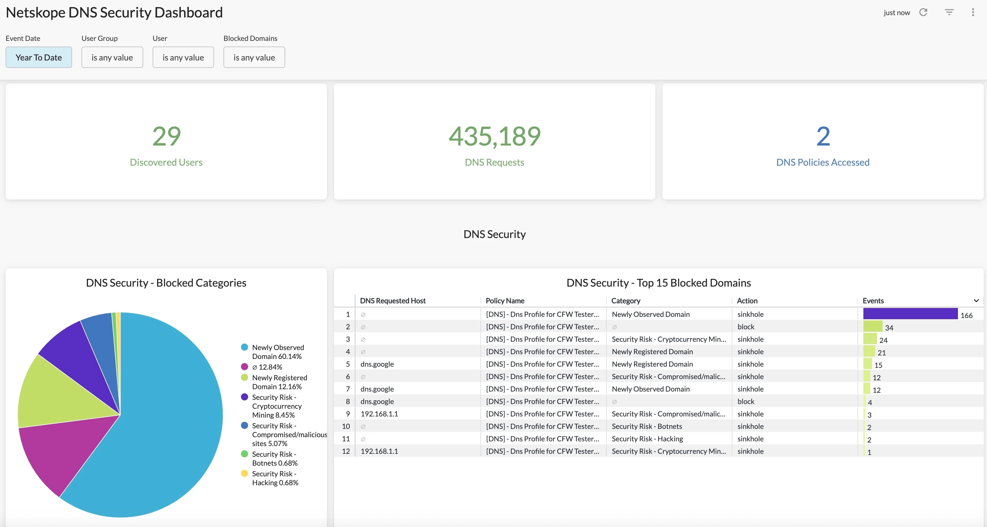The height and width of the screenshot is (527, 987).
Task: Select '192.168.1.1' host in row 9
Action: (379, 414)
